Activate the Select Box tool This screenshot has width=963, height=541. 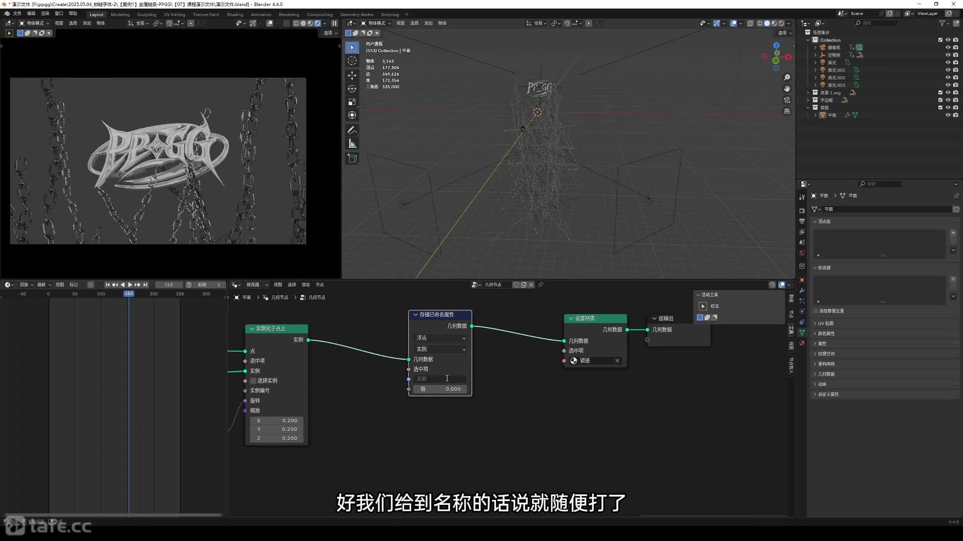pos(352,48)
